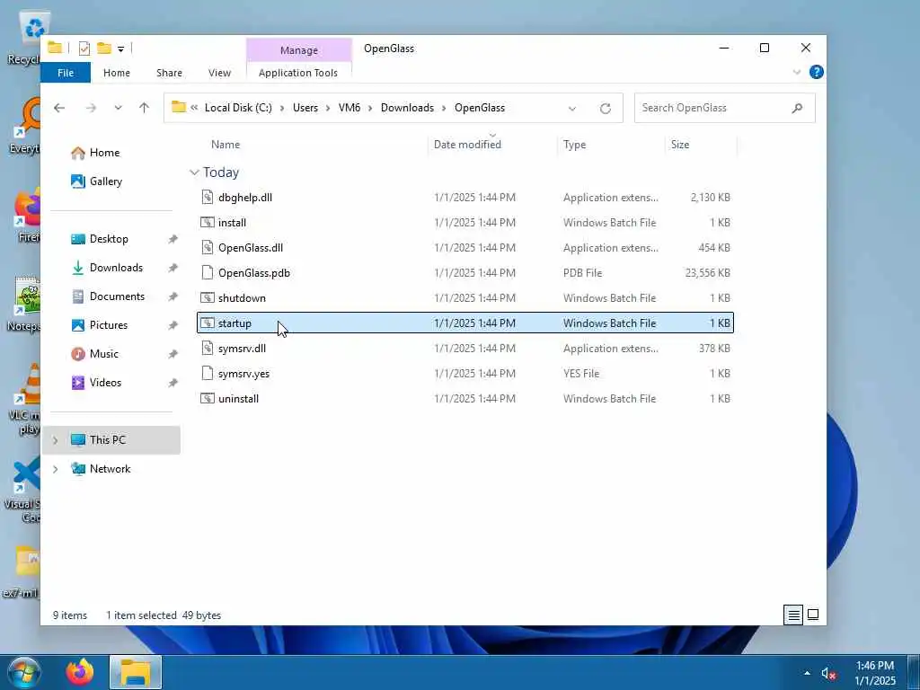The image size is (920, 690).
Task: Unpin Desktop from quick access
Action: [172, 239]
